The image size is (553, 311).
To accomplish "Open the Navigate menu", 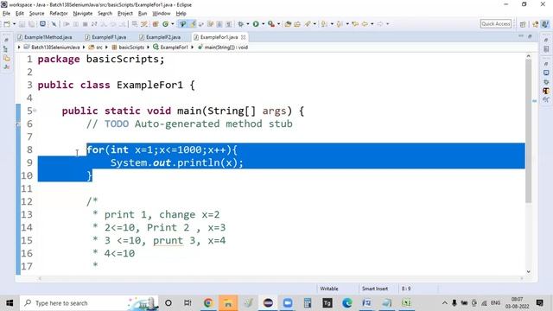I will [x=83, y=14].
